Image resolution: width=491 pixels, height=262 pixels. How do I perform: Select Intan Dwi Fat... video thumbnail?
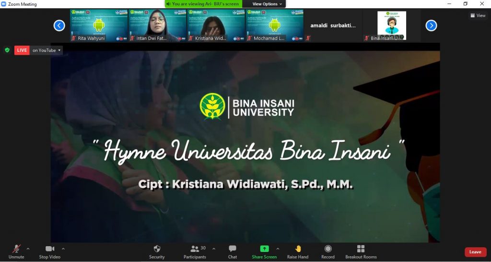[x=157, y=25]
